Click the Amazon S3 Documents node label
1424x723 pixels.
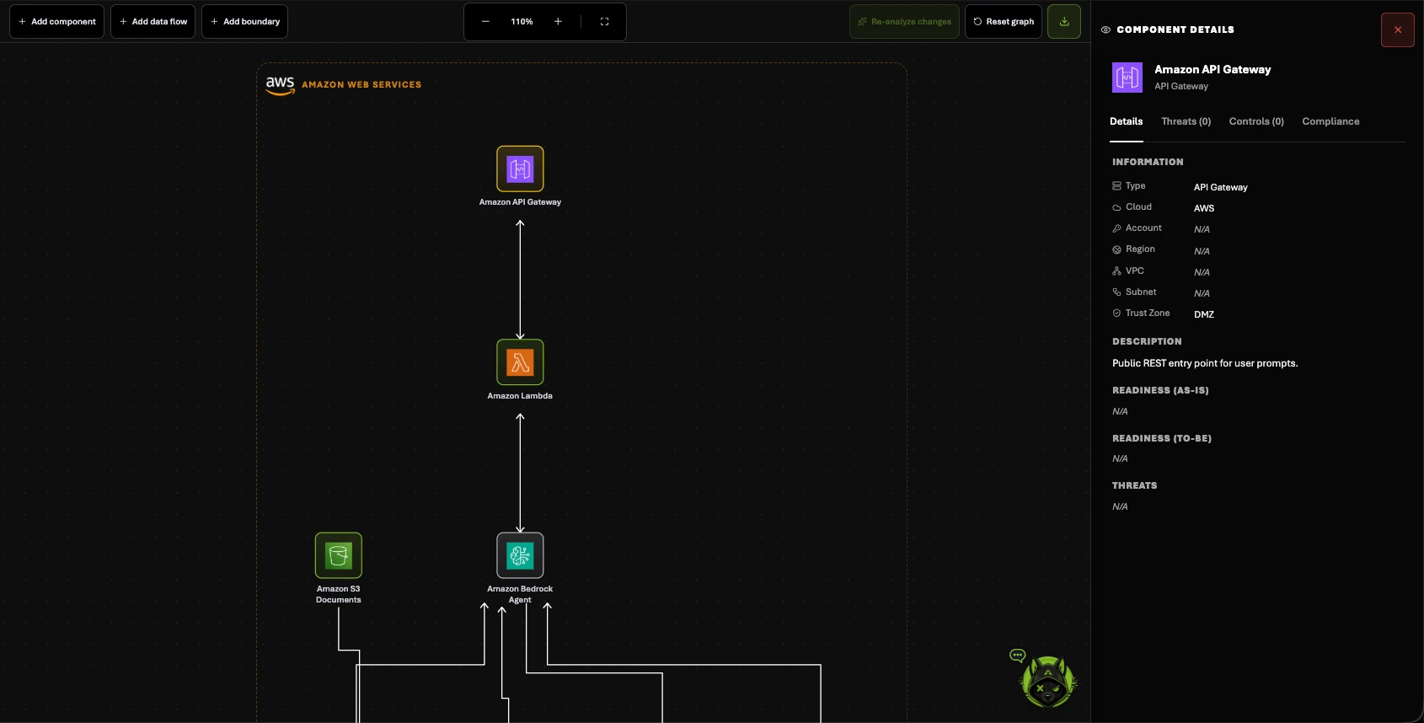coord(339,594)
